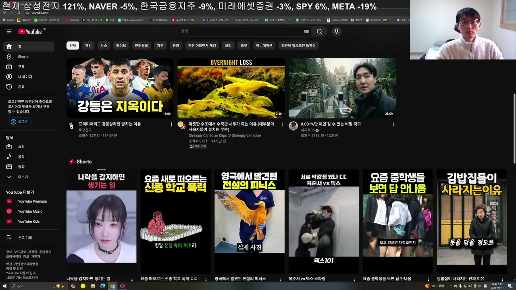Open 구독 subscriptions in sidebar
516x290 pixels.
point(29,67)
